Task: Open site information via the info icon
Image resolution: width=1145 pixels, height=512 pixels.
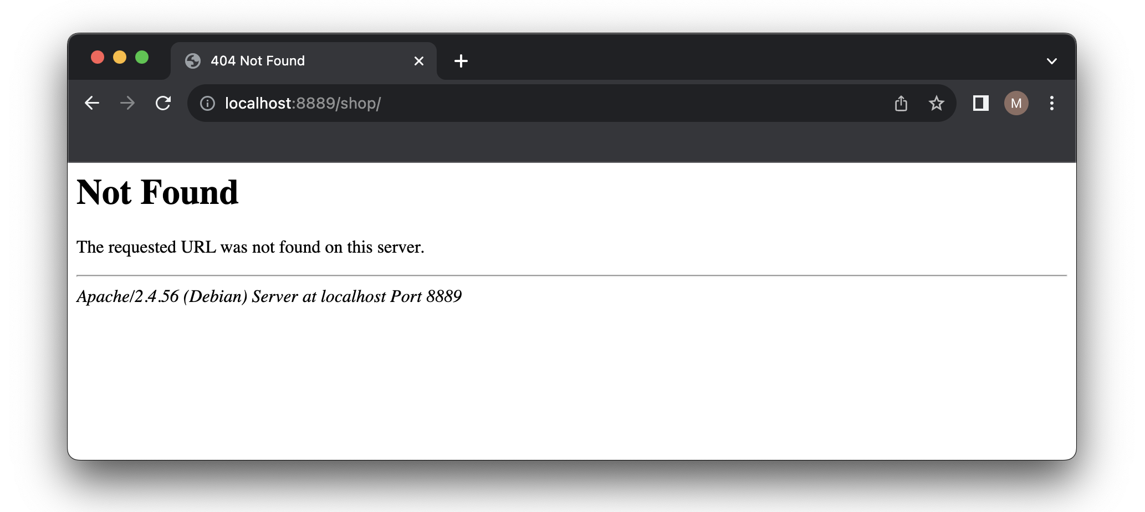Action: (x=207, y=103)
